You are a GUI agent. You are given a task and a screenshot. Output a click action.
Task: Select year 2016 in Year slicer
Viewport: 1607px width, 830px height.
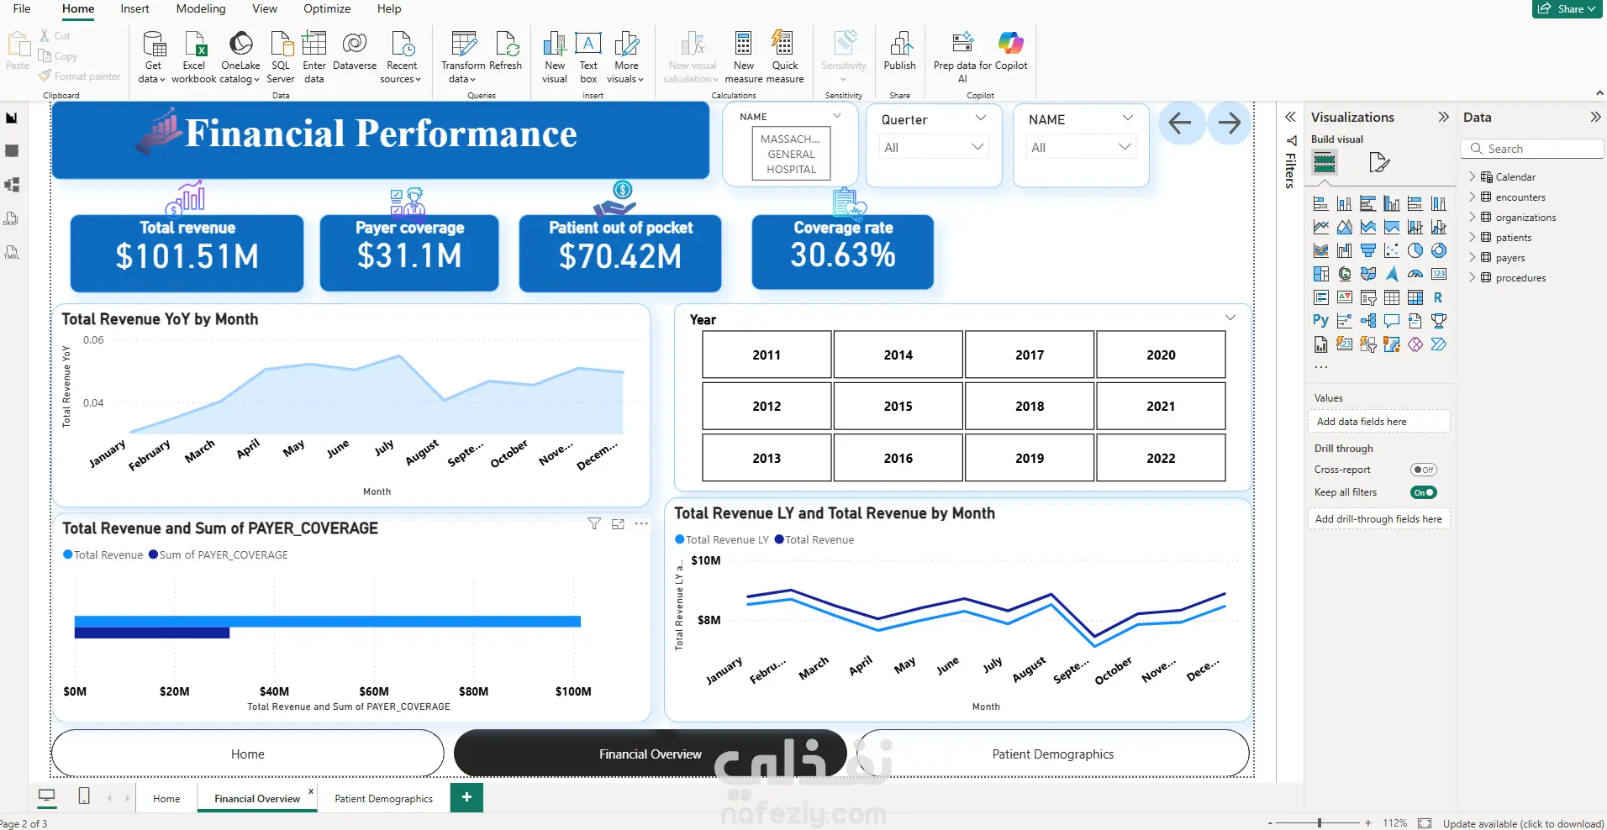[898, 458]
